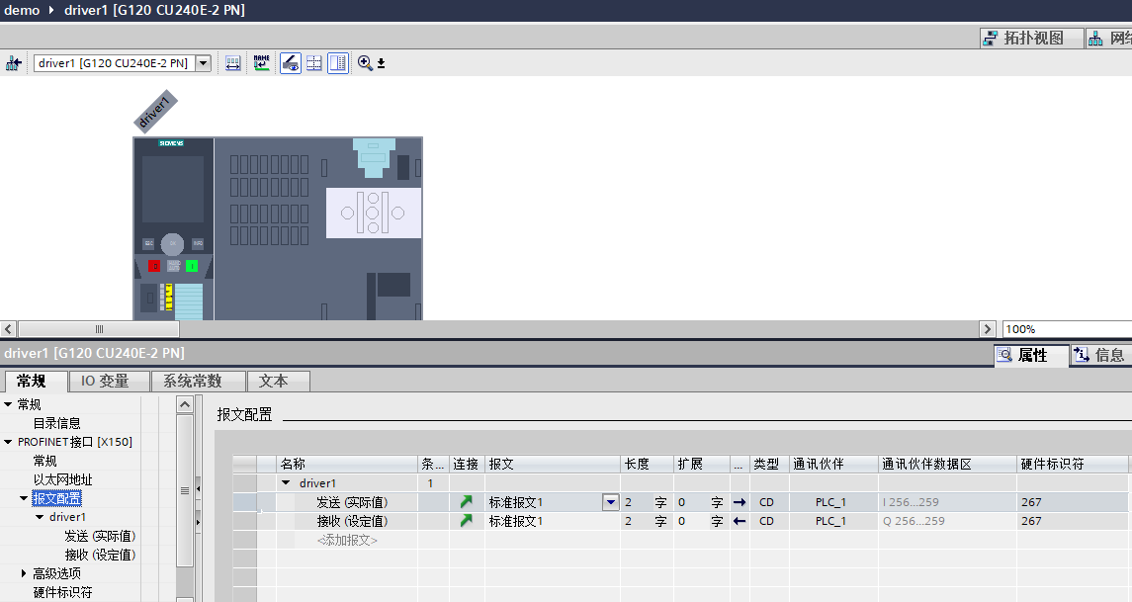The width and height of the screenshot is (1132, 602).
Task: Click the go to network view icon
Action: pyautogui.click(x=13, y=63)
